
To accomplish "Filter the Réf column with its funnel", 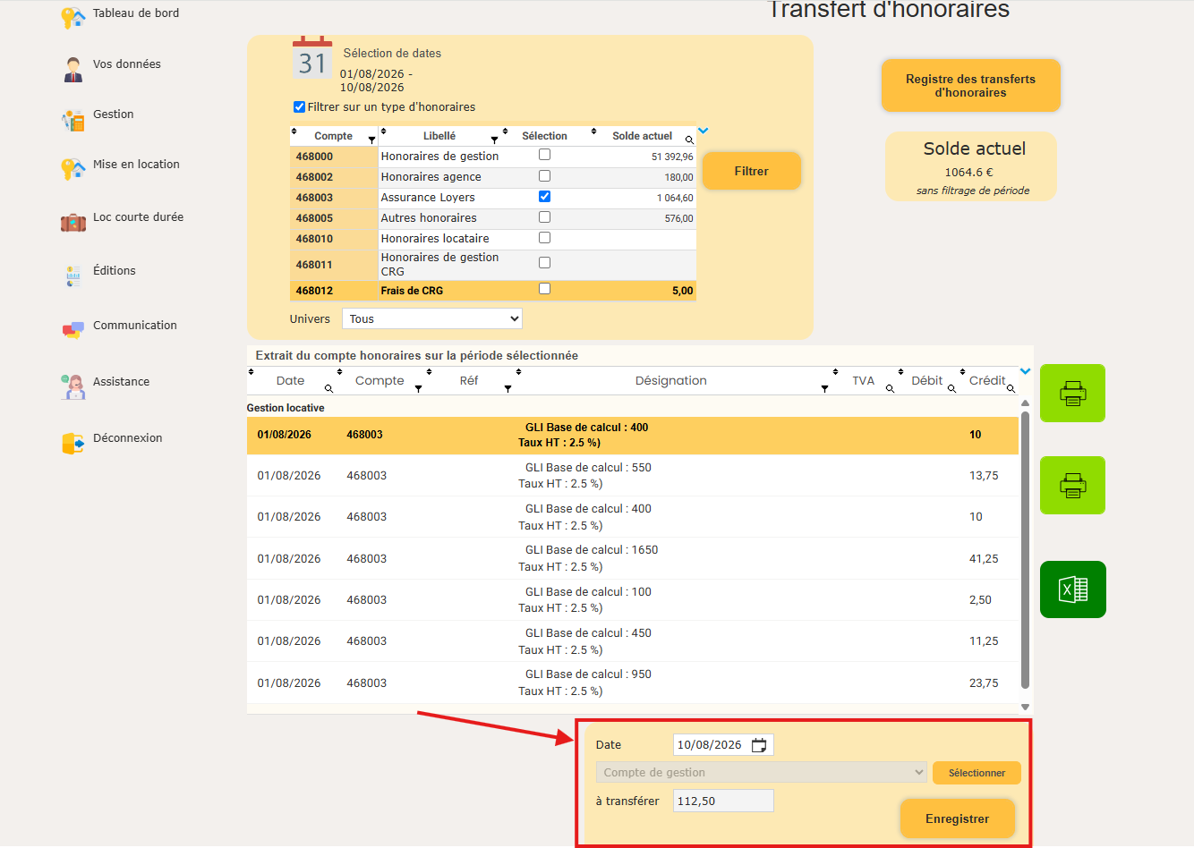I will [507, 388].
